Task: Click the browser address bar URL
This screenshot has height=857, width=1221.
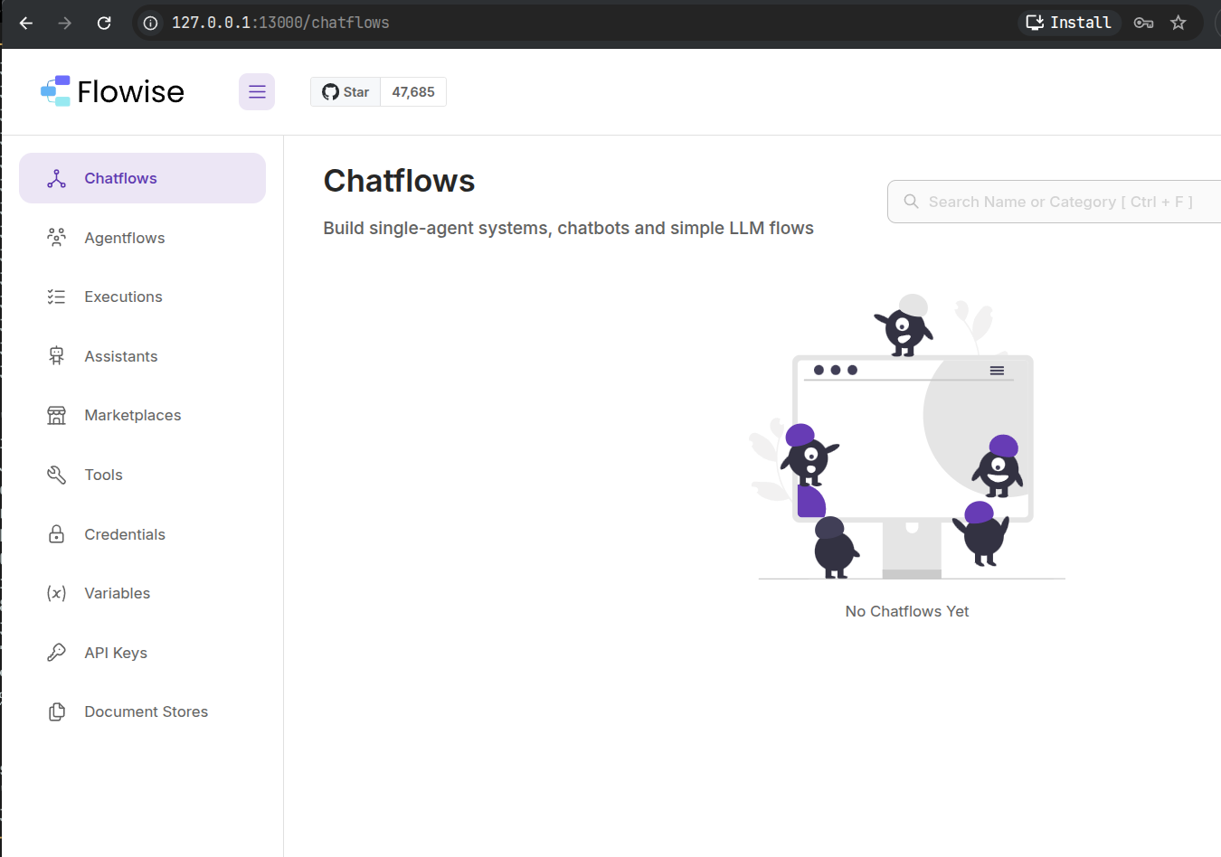Action: (x=280, y=23)
